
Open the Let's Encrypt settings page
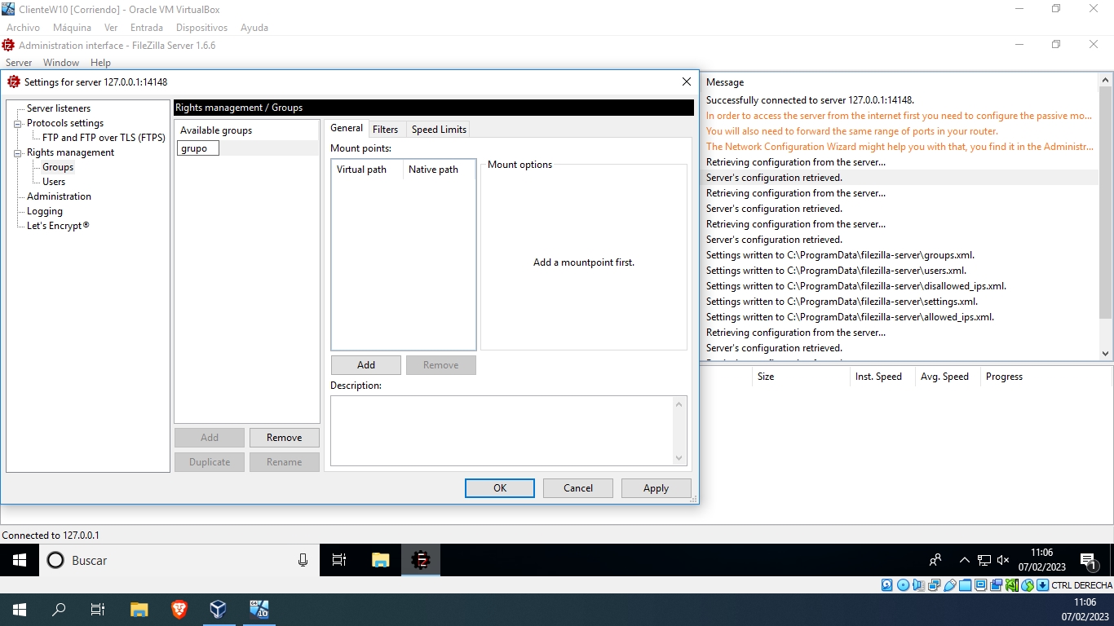click(58, 226)
